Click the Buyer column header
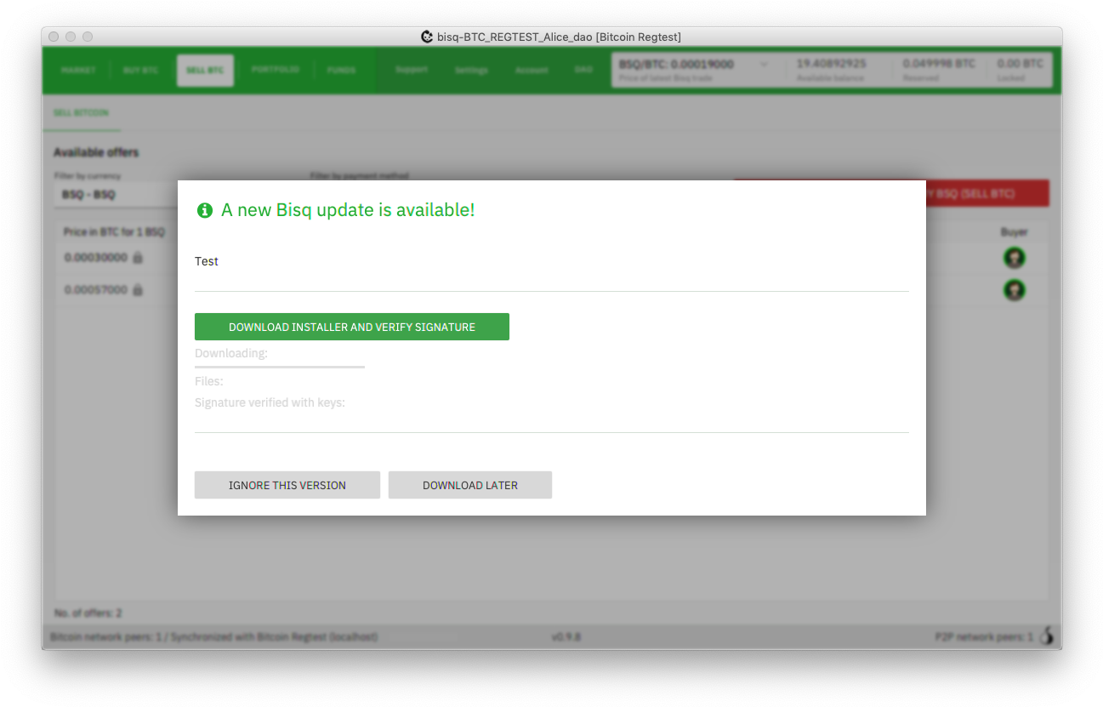This screenshot has height=707, width=1103. pos(1014,231)
